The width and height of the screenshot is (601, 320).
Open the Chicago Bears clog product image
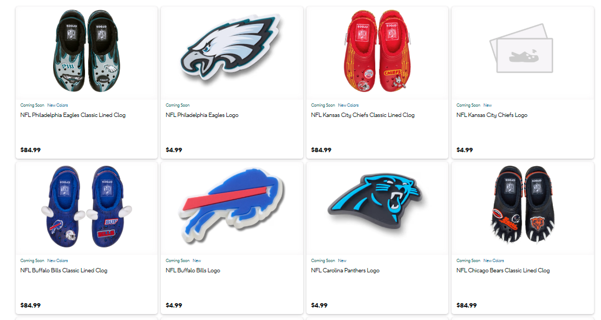522,205
